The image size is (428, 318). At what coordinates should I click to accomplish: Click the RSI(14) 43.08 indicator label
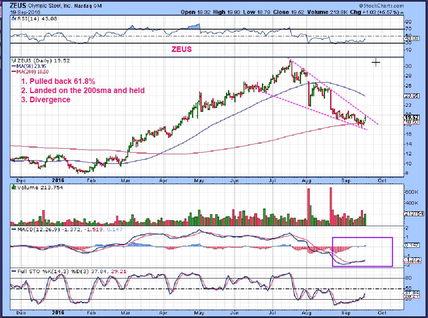(37, 19)
